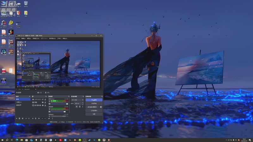Open transition properties three-dot menu

click(83, 107)
